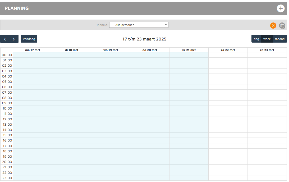
Task: Select the zo 23 mrt column header
Action: [x=267, y=50]
